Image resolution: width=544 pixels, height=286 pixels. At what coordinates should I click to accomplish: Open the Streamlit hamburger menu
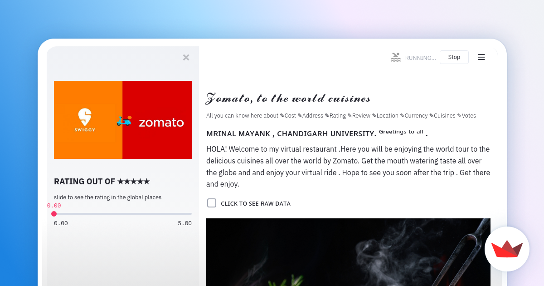click(x=481, y=57)
